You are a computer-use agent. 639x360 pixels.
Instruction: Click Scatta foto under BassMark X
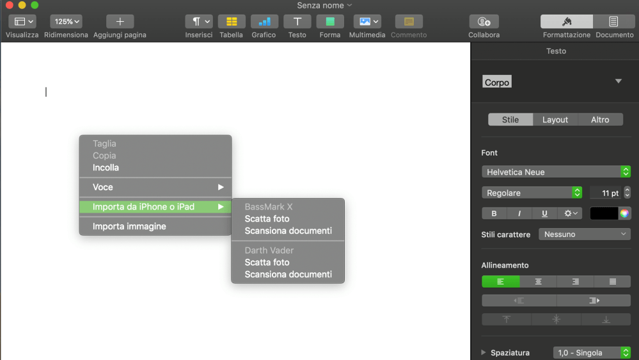point(267,219)
